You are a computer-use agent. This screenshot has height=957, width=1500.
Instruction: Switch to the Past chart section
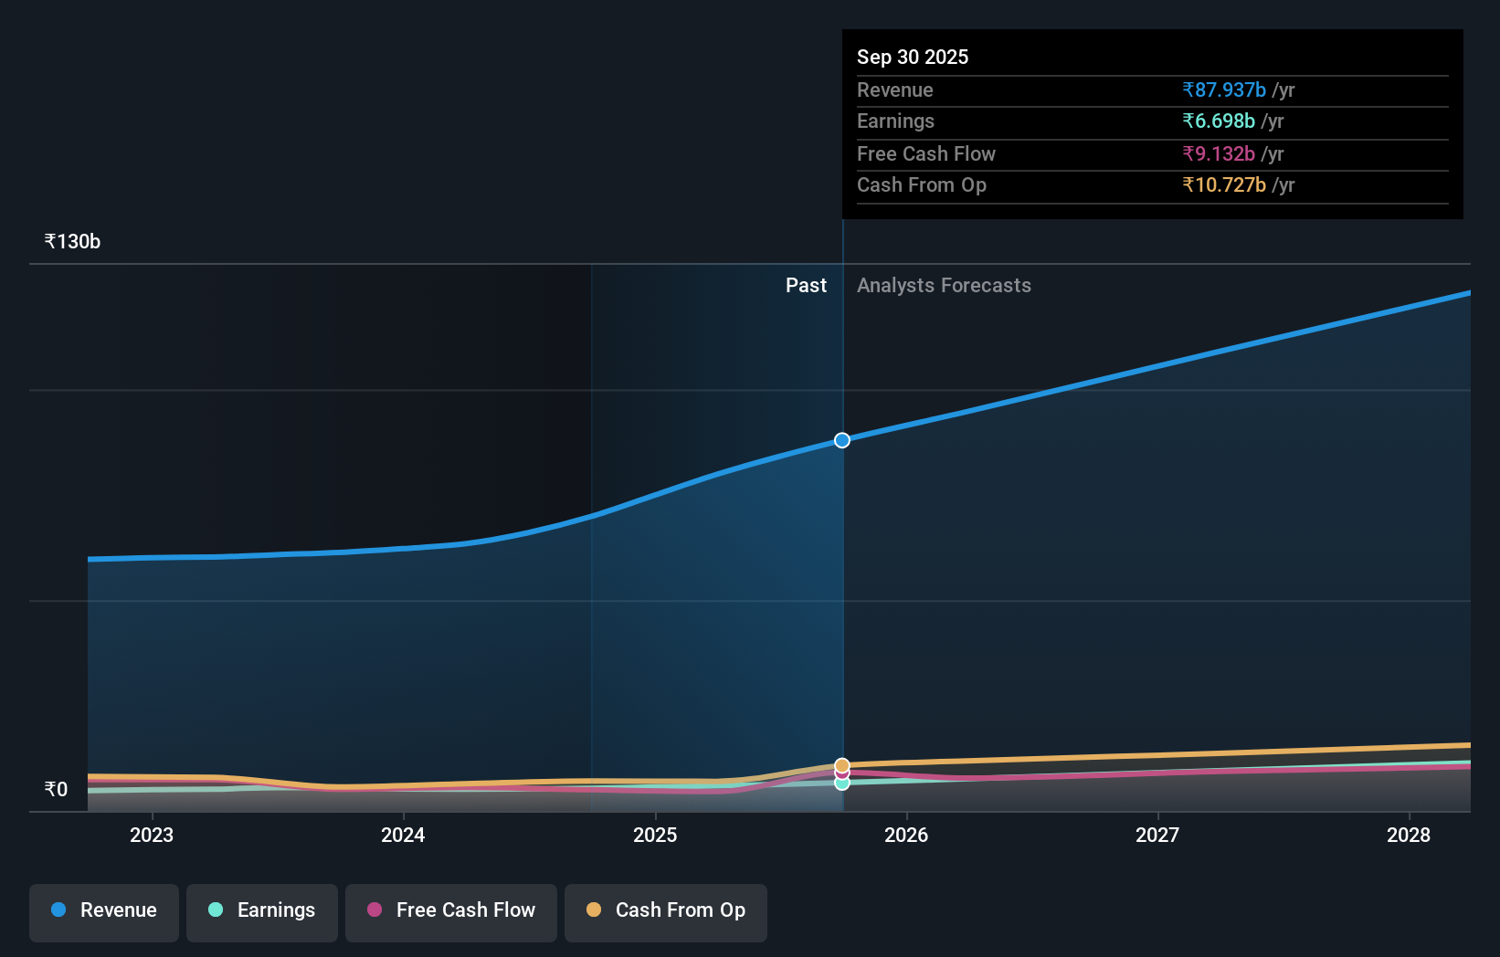[806, 285]
